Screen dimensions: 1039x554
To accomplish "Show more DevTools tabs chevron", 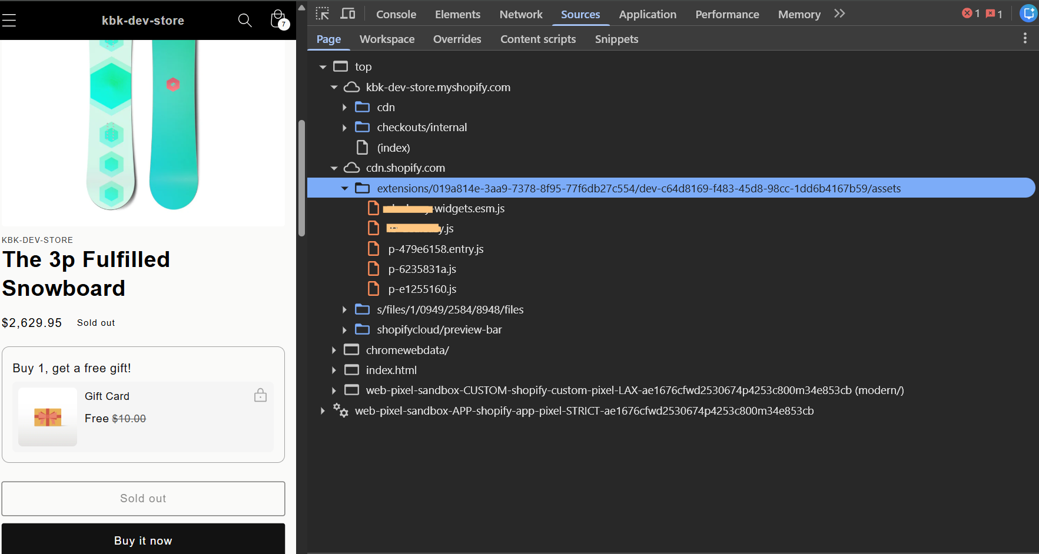I will tap(839, 14).
